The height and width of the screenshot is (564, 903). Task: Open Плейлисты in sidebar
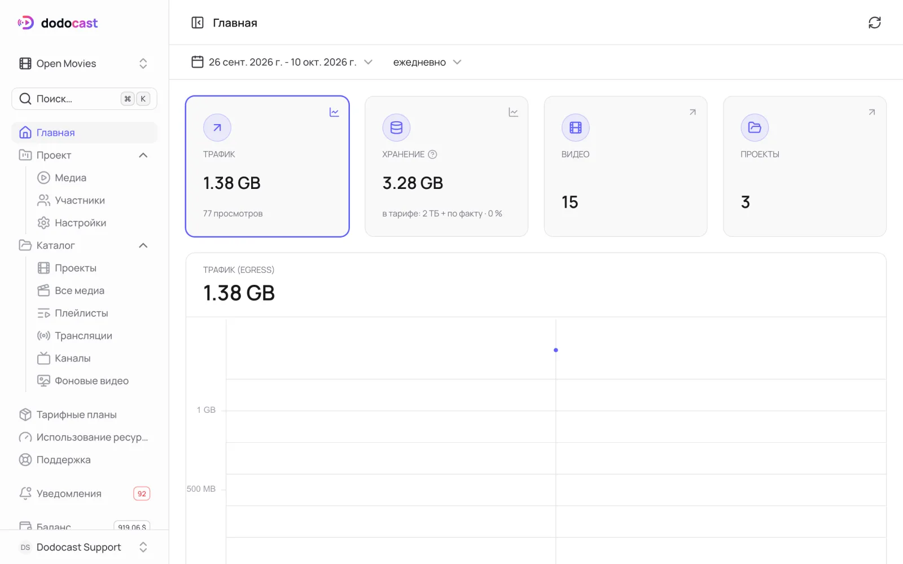(93, 313)
